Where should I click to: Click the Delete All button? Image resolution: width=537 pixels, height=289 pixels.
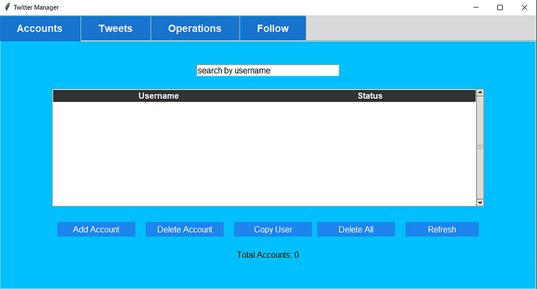click(x=356, y=229)
